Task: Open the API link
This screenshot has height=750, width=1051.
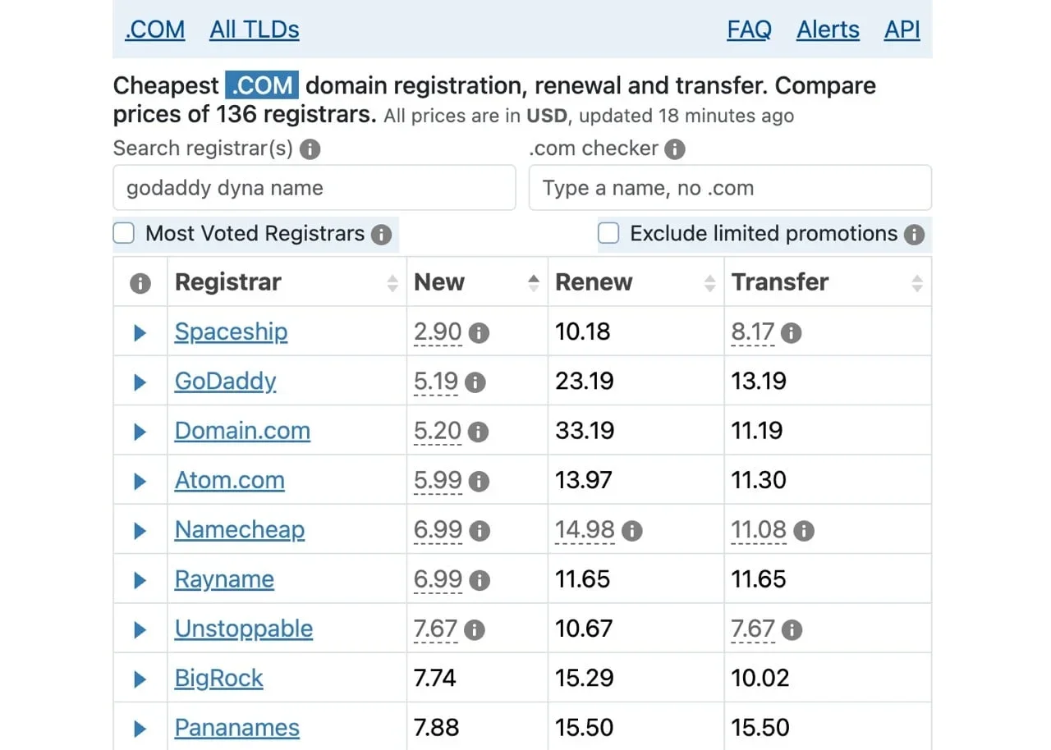Action: [902, 30]
